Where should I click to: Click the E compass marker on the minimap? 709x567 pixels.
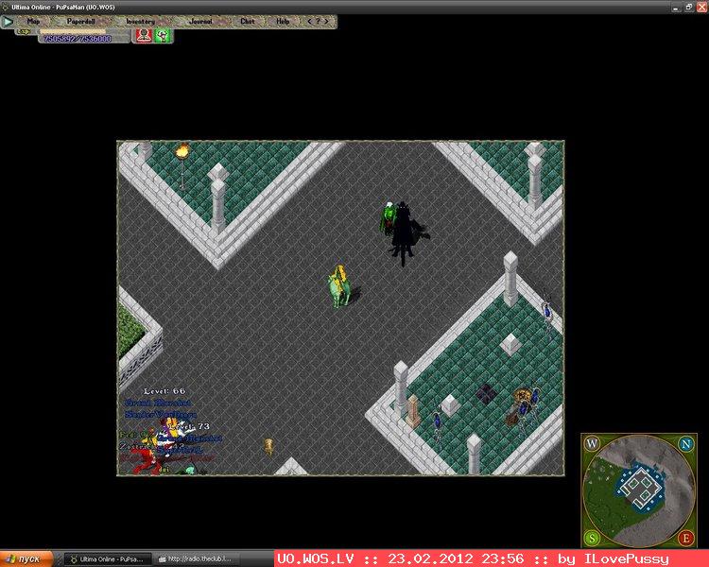click(686, 538)
